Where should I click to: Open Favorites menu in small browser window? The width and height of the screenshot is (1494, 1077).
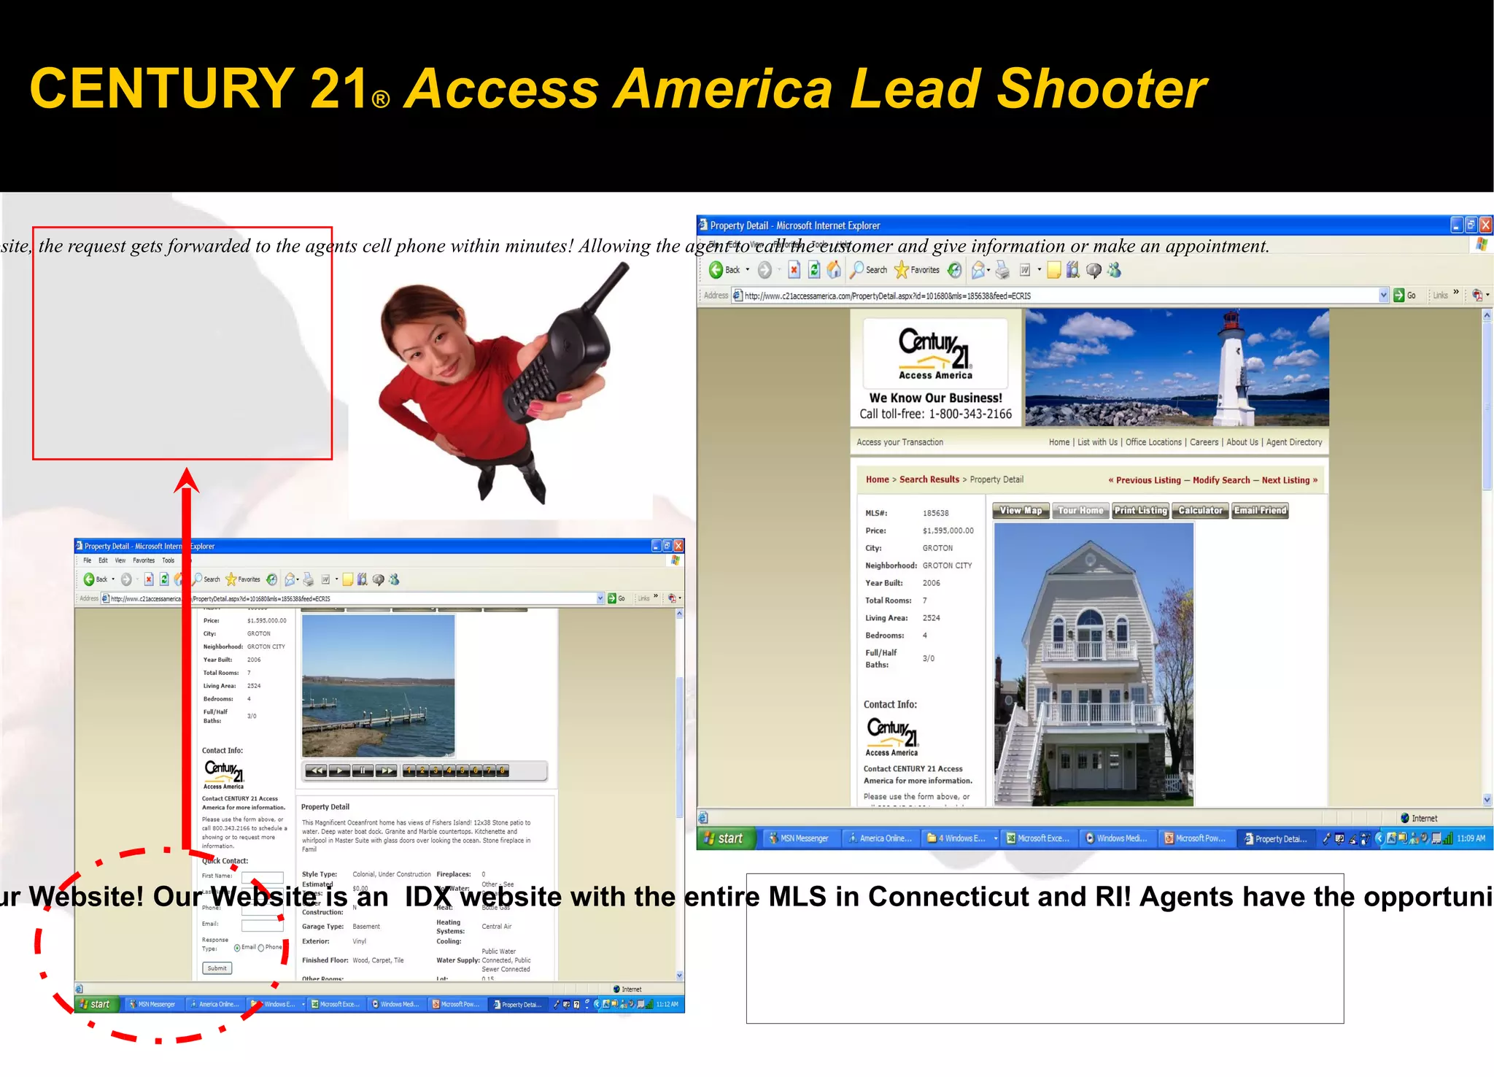(x=144, y=560)
